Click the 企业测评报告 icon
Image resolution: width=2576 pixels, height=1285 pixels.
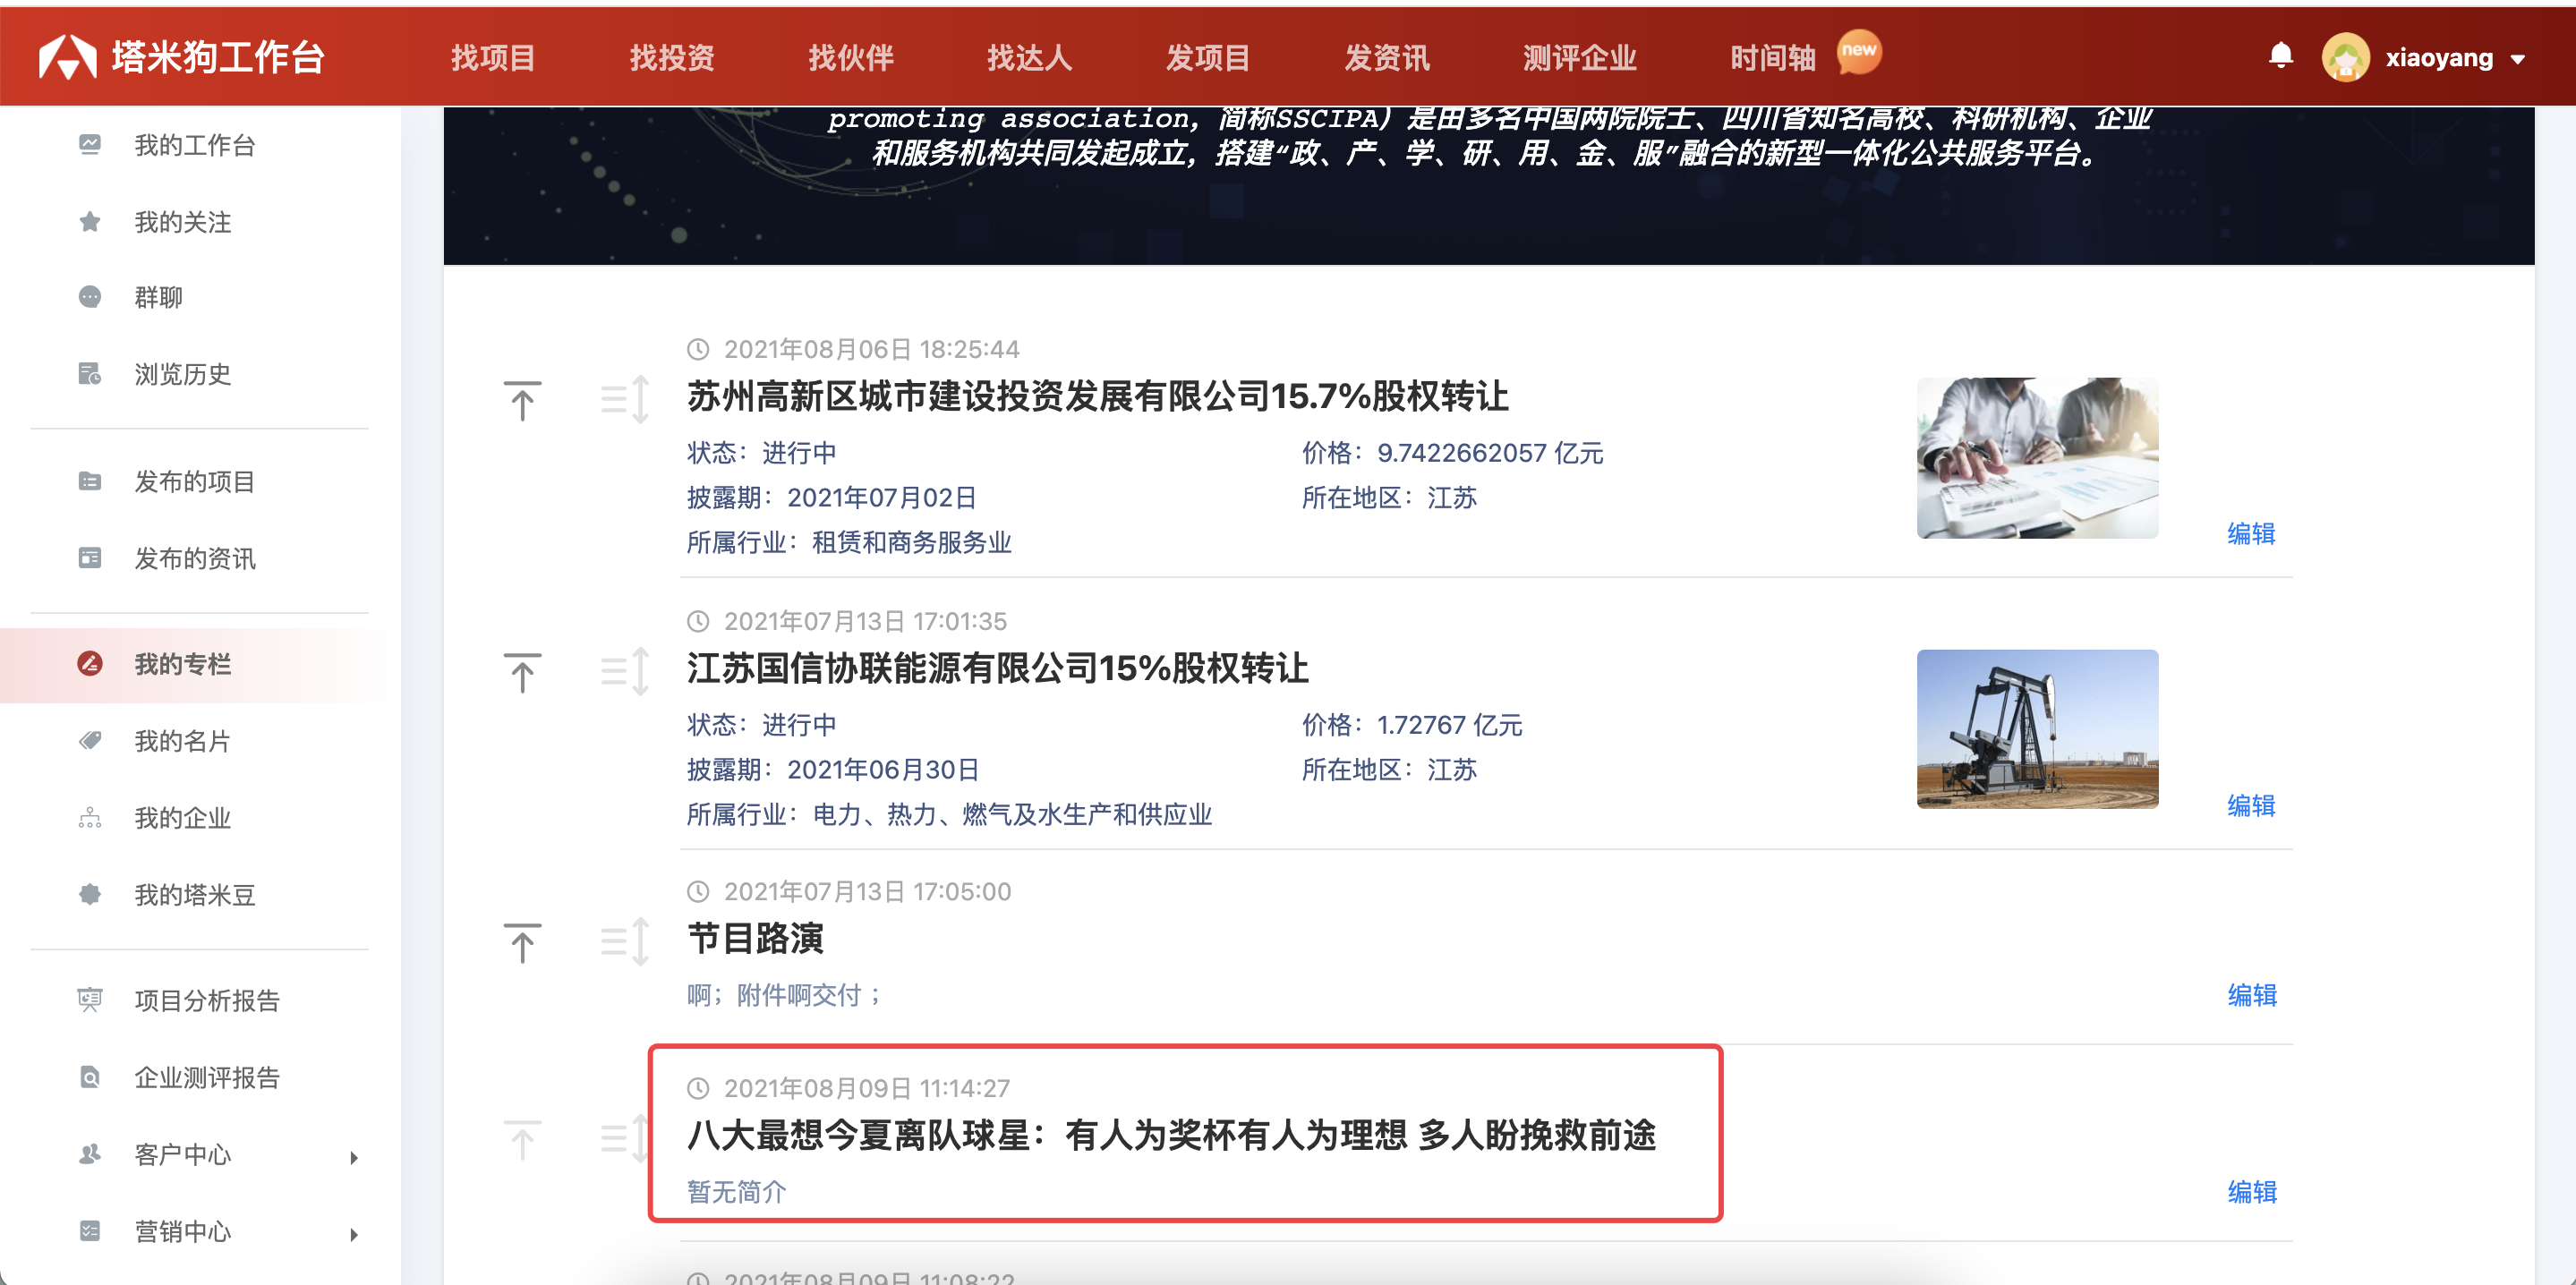(90, 1077)
